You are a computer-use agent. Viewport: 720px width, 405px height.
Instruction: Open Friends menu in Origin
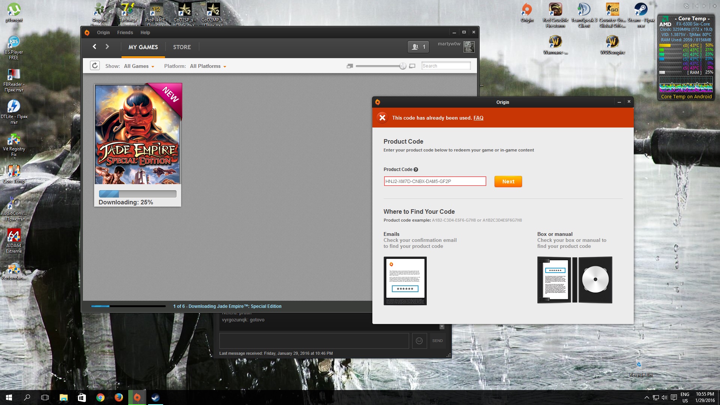tap(125, 33)
